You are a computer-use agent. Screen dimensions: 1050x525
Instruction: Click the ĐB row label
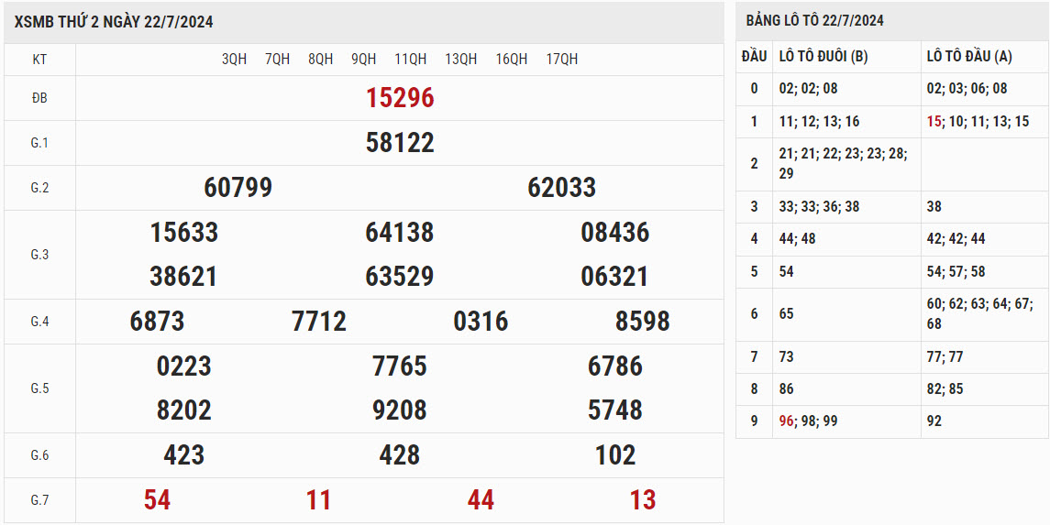39,98
